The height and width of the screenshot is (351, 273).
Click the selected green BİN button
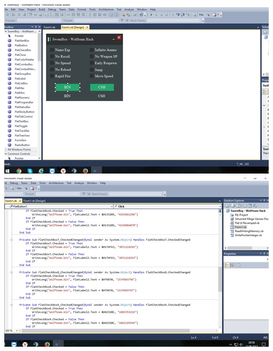pos(67,87)
